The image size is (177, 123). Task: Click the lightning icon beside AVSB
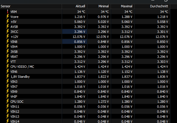pos(8,26)
